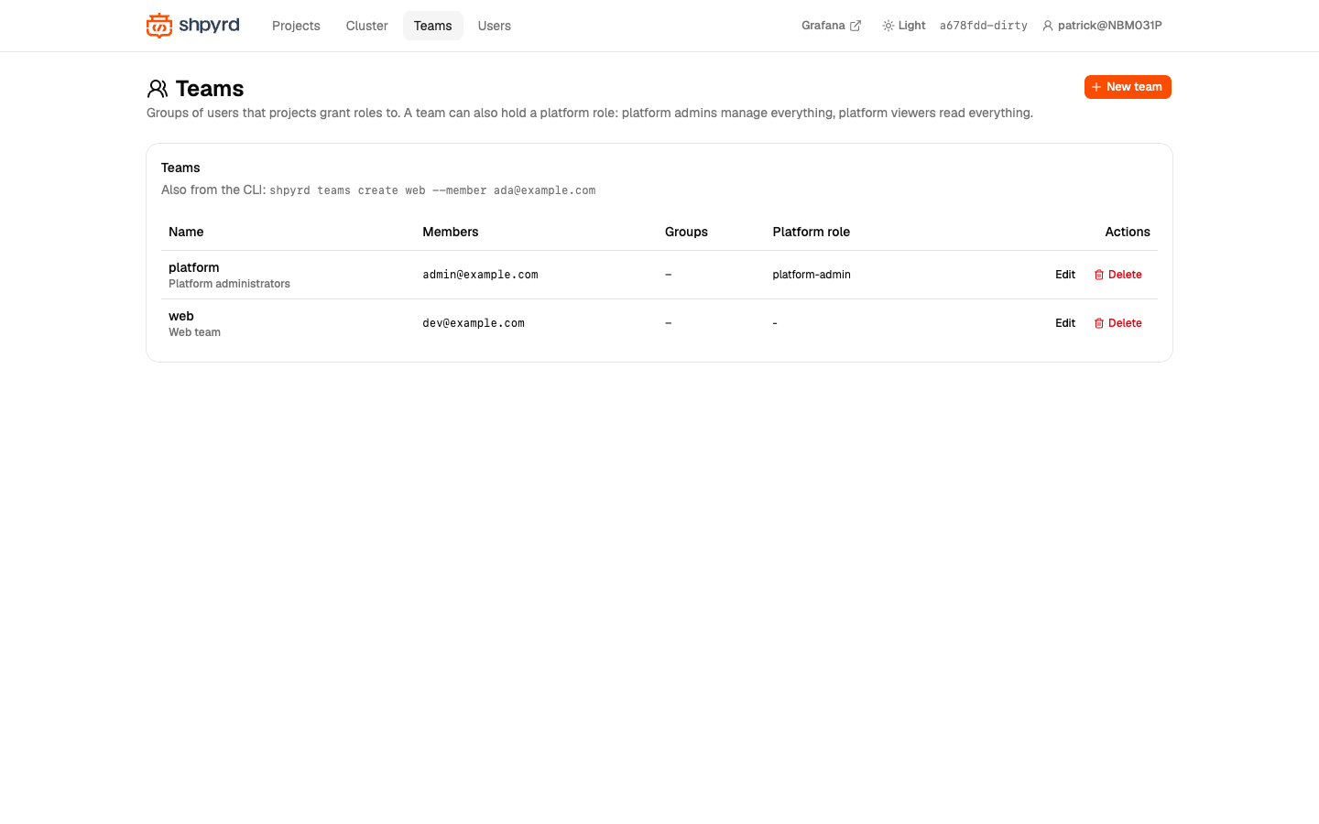Click the Web team description
Image resolution: width=1319 pixels, height=824 pixels.
[x=194, y=332]
